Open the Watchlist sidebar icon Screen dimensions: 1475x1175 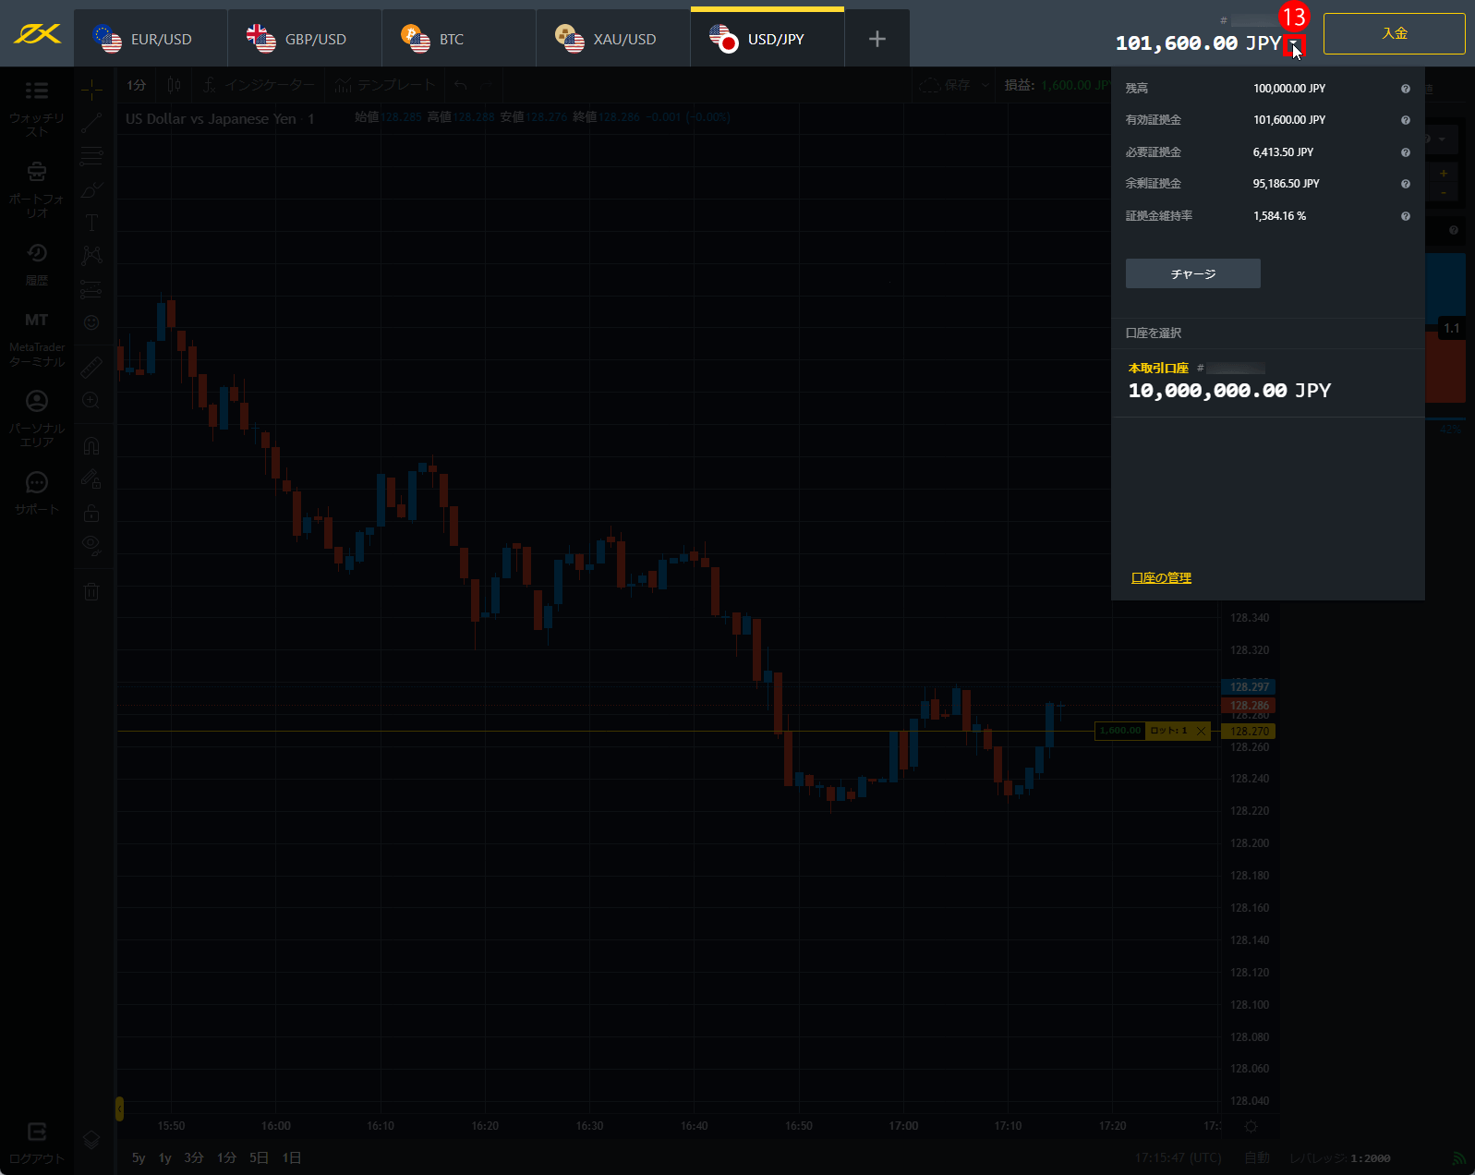[37, 91]
